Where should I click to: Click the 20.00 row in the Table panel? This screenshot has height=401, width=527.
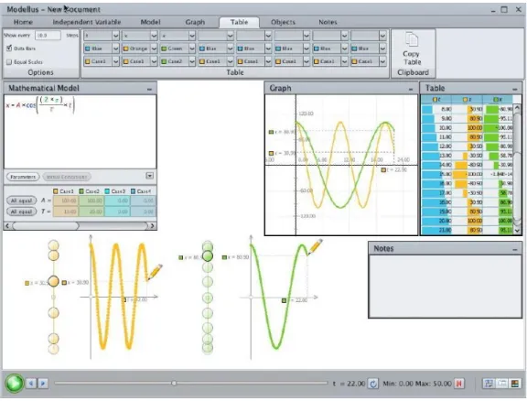(x=467, y=221)
